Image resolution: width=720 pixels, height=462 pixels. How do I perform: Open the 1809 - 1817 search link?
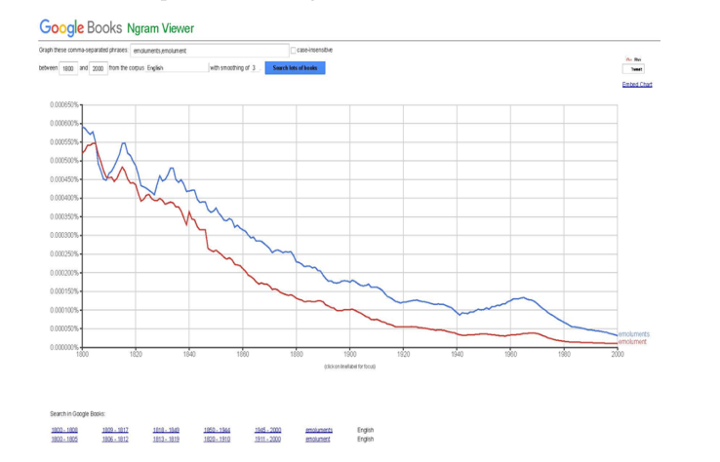[x=115, y=430]
